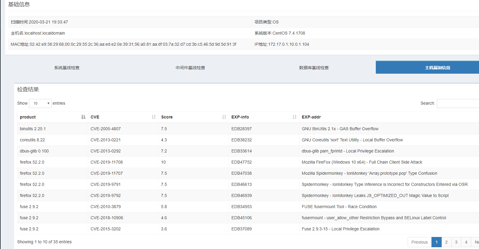Select cell CVE-2018-10906
The image size is (479, 249).
[x=107, y=218]
